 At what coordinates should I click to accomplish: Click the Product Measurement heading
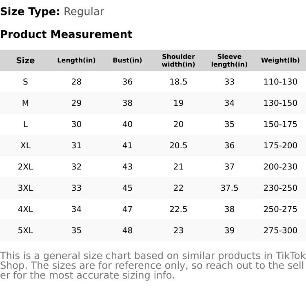(66, 34)
